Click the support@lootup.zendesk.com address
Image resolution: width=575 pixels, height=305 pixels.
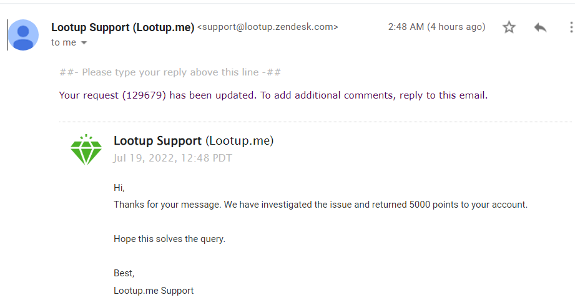(268, 27)
